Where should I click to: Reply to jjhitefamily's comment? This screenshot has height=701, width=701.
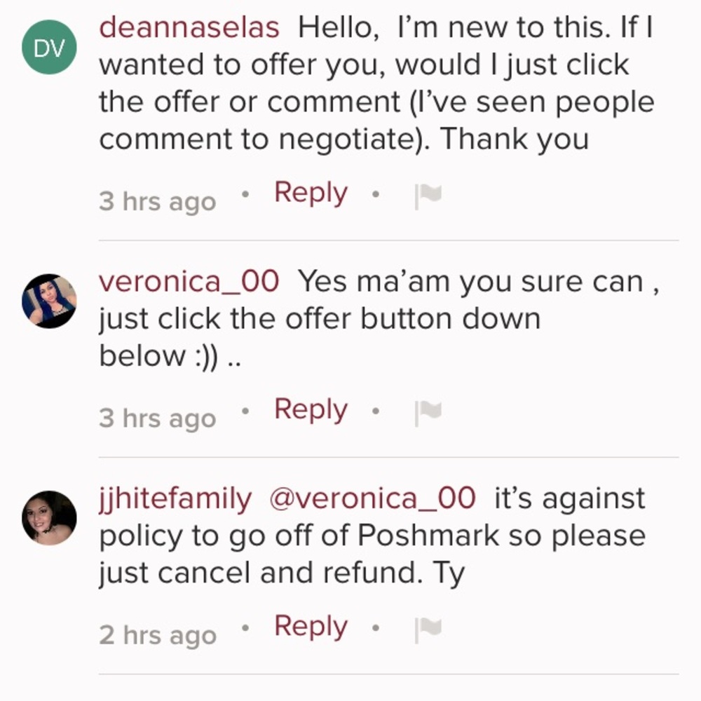tap(311, 627)
